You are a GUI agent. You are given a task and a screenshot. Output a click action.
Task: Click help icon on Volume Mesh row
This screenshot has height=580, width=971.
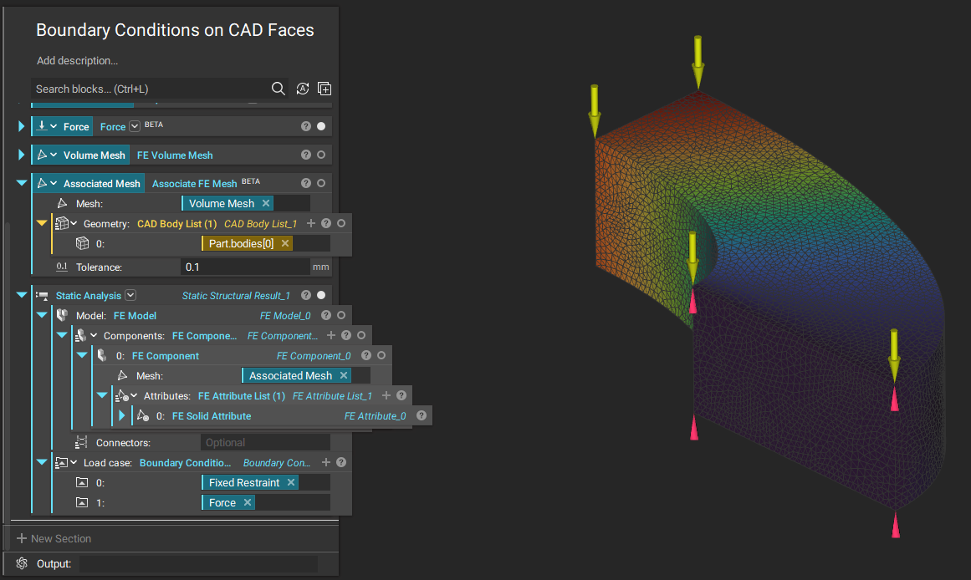[x=306, y=155]
